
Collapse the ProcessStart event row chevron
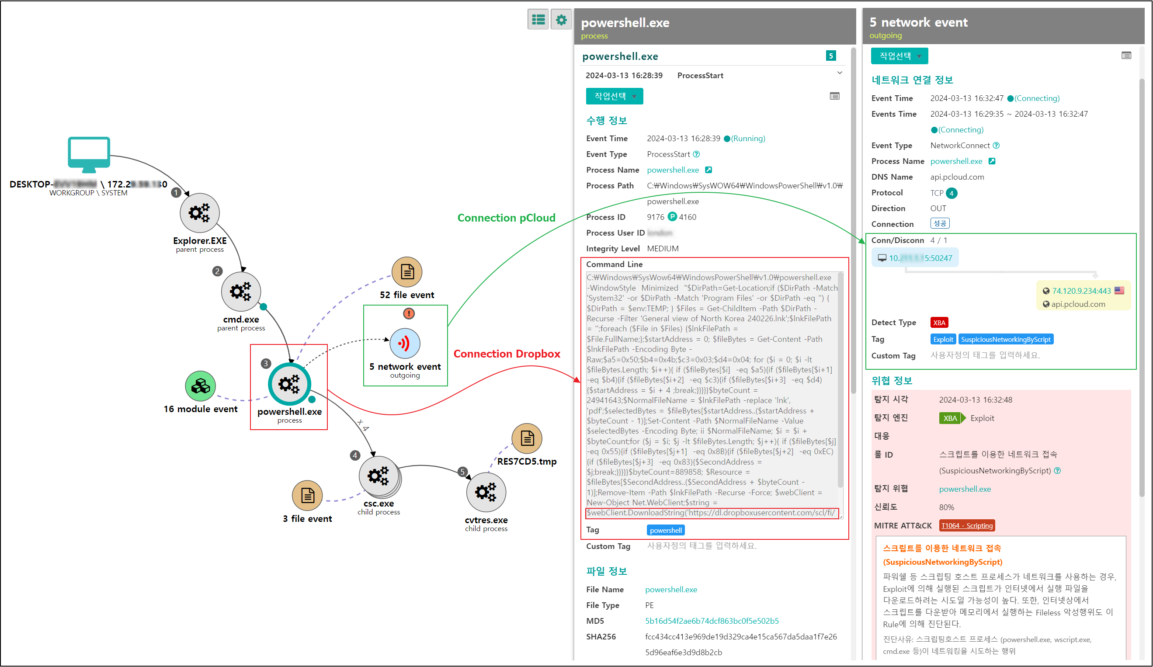tap(840, 73)
